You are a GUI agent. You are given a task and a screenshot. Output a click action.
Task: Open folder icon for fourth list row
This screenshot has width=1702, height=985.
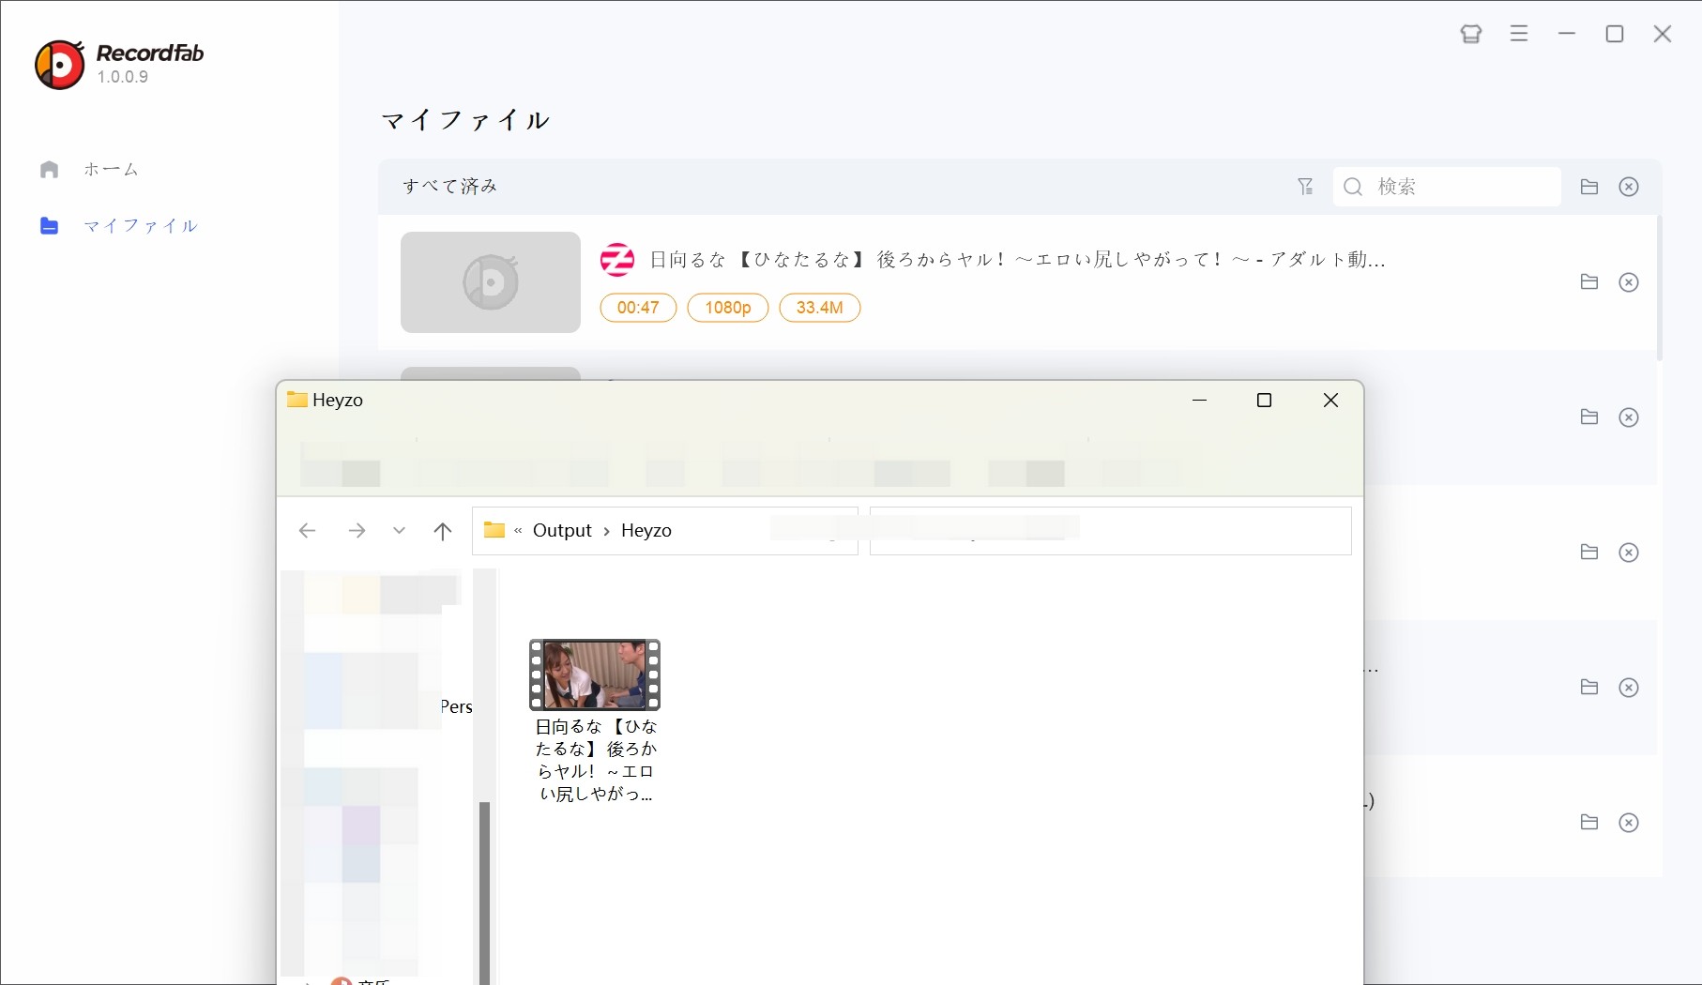(1588, 688)
